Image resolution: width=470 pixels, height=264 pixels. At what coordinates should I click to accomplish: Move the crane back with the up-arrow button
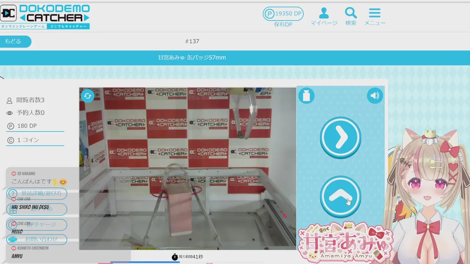[x=340, y=197]
